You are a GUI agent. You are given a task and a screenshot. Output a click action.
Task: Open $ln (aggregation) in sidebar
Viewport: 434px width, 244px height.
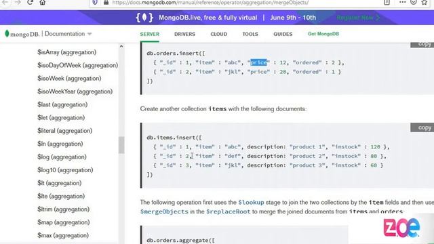[x=60, y=144]
